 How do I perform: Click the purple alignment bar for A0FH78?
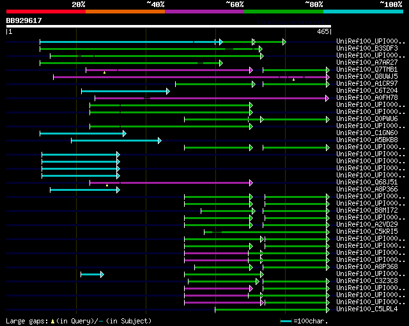click(212, 98)
